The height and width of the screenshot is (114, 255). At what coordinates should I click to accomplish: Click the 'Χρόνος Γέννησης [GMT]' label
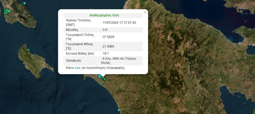click(x=78, y=23)
